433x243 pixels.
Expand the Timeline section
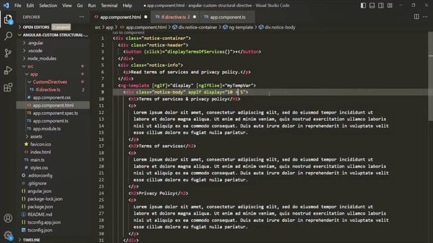coord(31,240)
